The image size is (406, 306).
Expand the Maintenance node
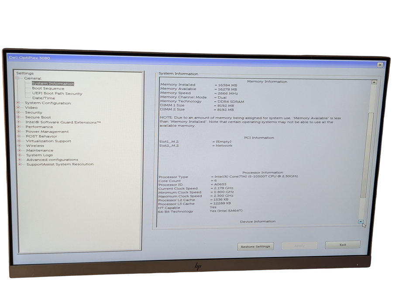(x=19, y=150)
